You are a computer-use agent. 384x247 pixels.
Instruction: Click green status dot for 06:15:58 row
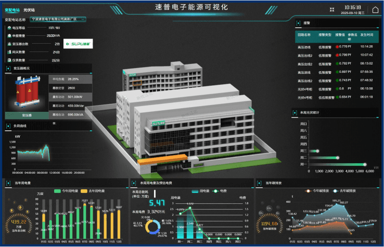337,88
